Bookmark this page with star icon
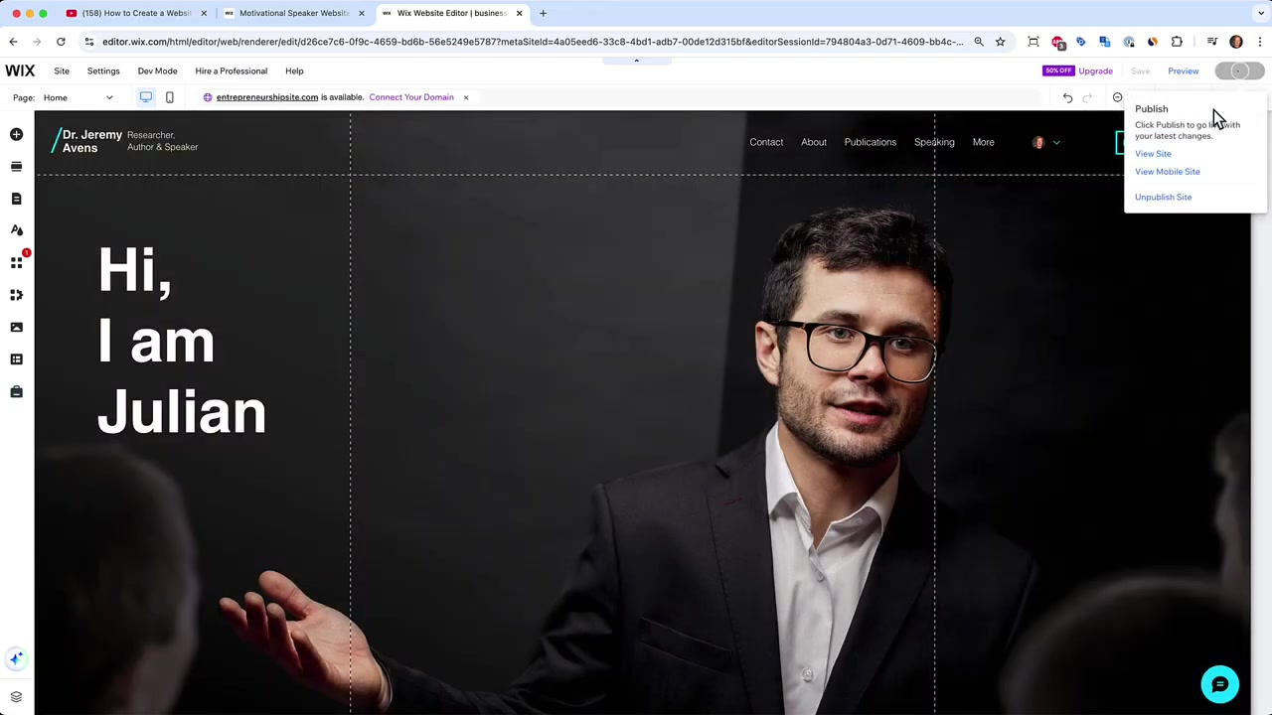1272x715 pixels. tap(1001, 42)
